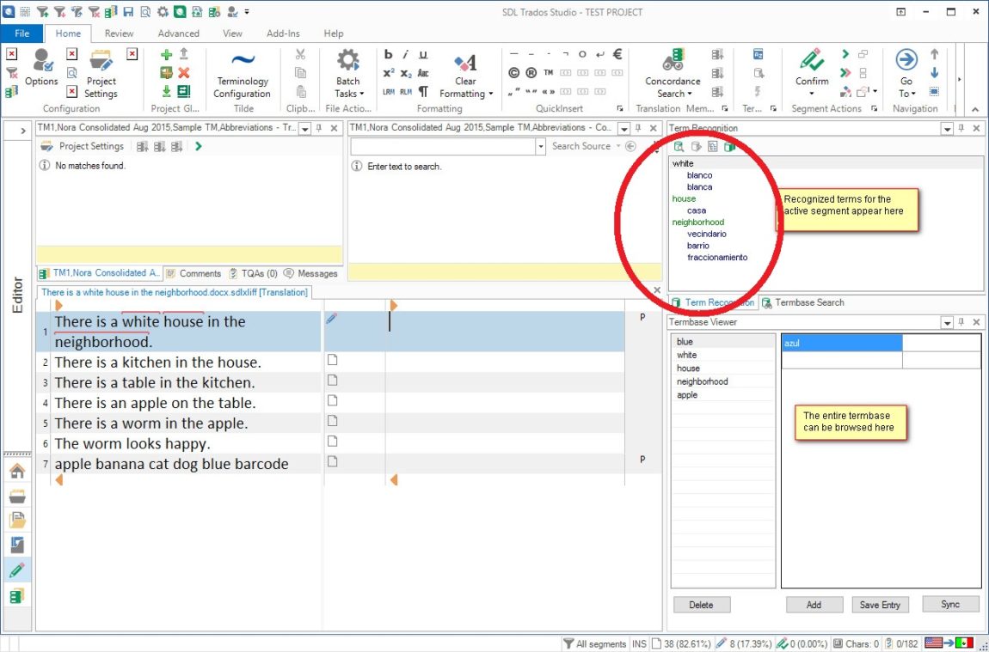Click the Delete button in Termbase Viewer

pyautogui.click(x=702, y=605)
